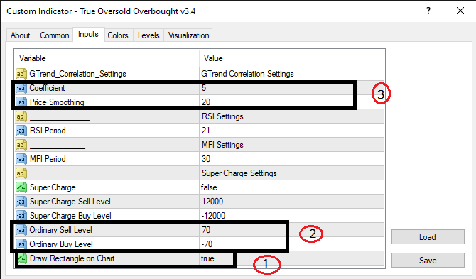Click the integer icon beside Ordinary Buy Level
This screenshot has width=476, height=279.
(x=21, y=244)
